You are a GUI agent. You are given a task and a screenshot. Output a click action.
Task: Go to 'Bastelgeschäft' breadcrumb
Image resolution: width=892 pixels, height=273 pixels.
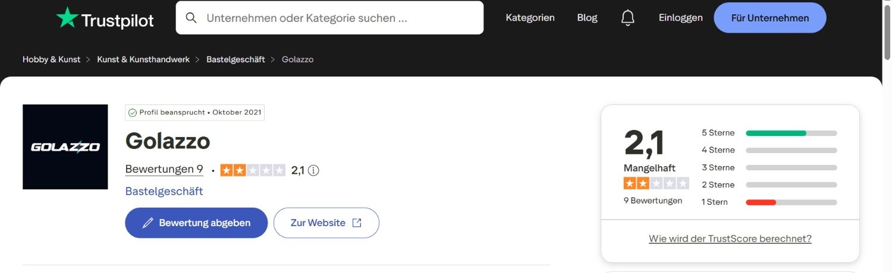click(x=235, y=59)
